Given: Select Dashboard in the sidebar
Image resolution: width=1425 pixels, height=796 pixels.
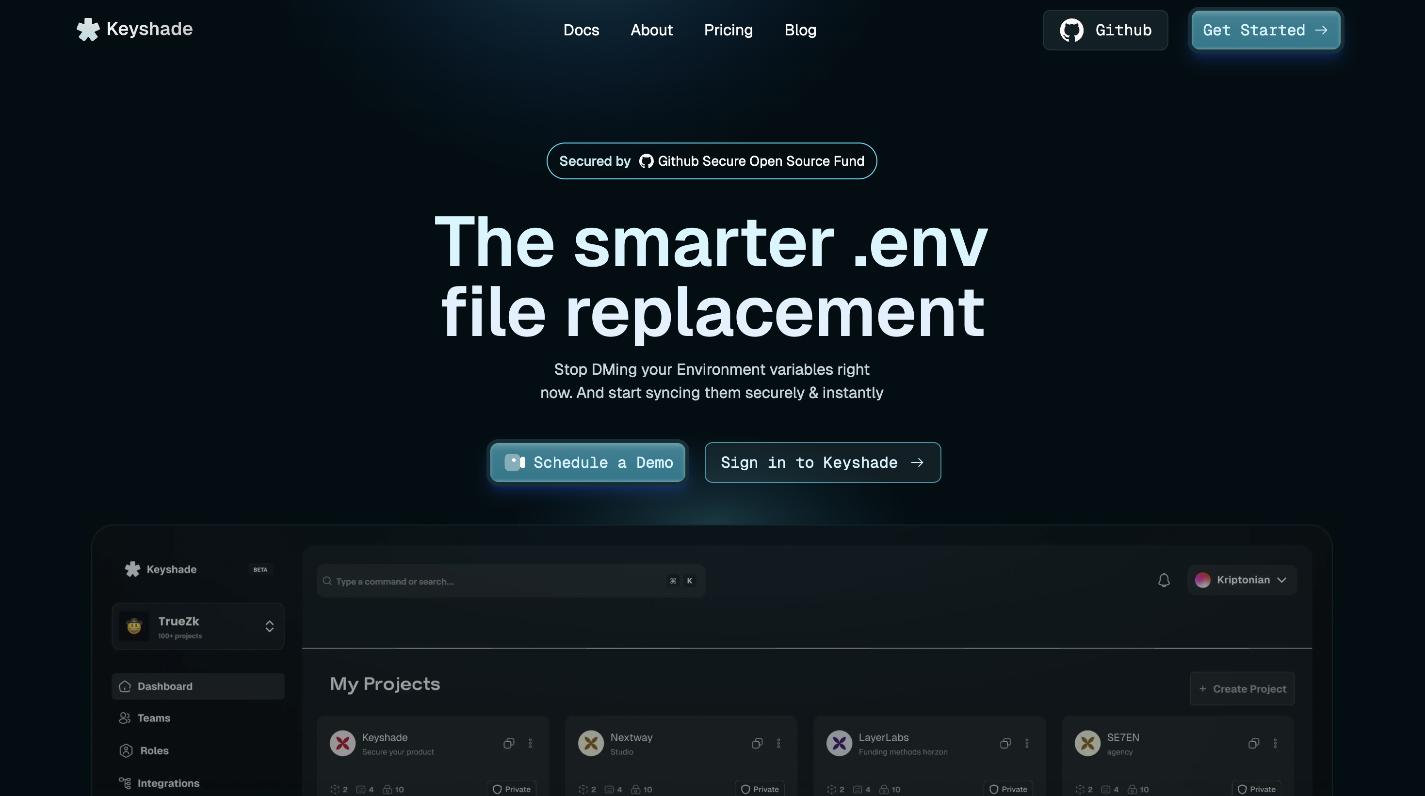Looking at the screenshot, I should click(x=197, y=686).
